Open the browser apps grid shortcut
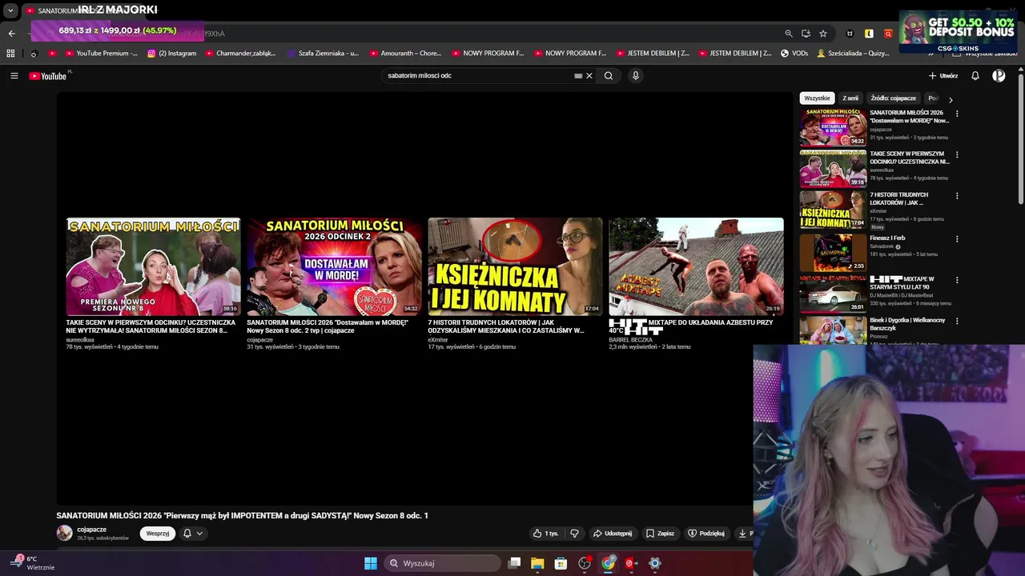 click(10, 54)
